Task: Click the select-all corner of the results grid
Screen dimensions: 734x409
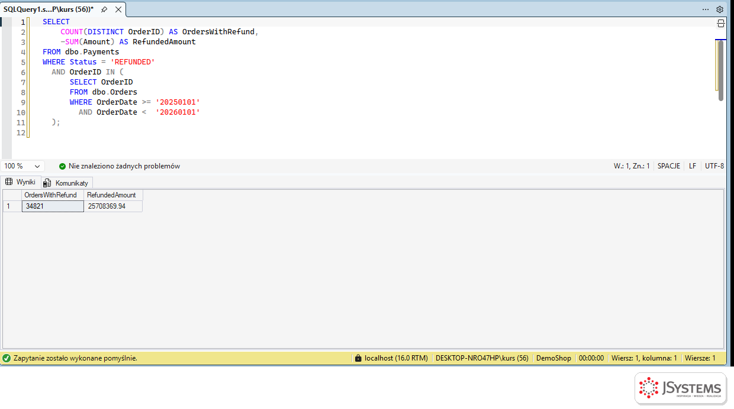Action: pos(12,195)
